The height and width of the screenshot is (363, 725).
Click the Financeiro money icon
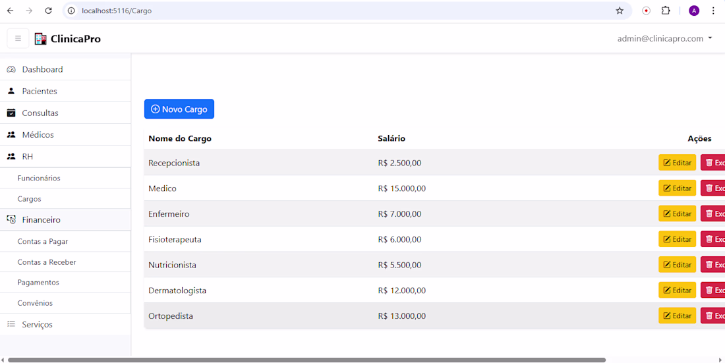(x=12, y=220)
